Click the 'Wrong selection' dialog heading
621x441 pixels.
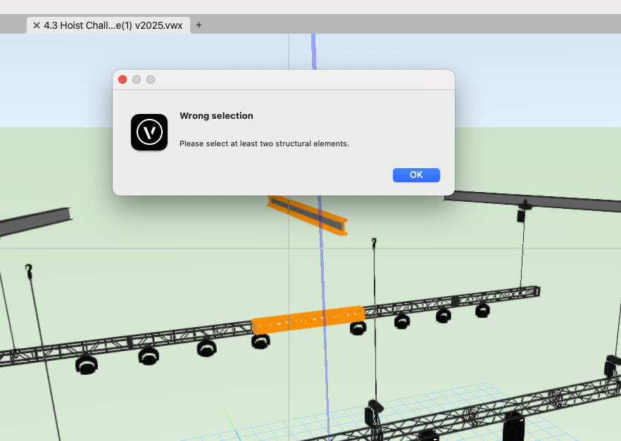216,116
